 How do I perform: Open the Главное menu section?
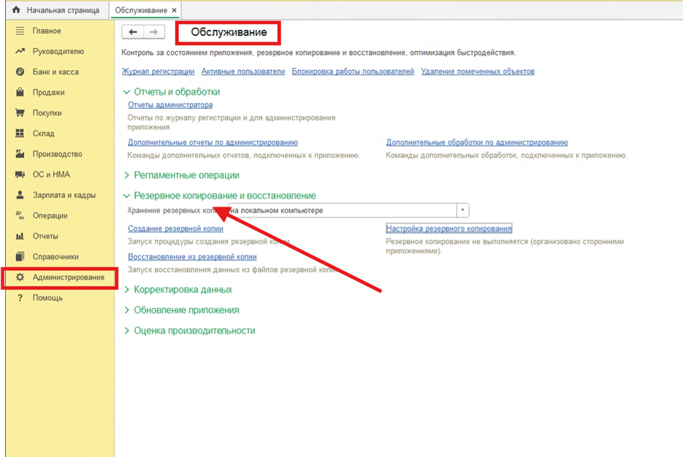click(x=47, y=31)
